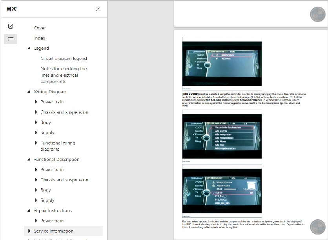
Task: Open Supply text under Functional Description
Action: (x=47, y=200)
